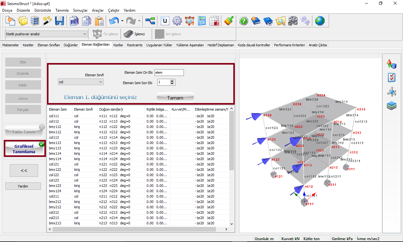
Task: Open the film reel movie icon
Action: click(x=292, y=21)
